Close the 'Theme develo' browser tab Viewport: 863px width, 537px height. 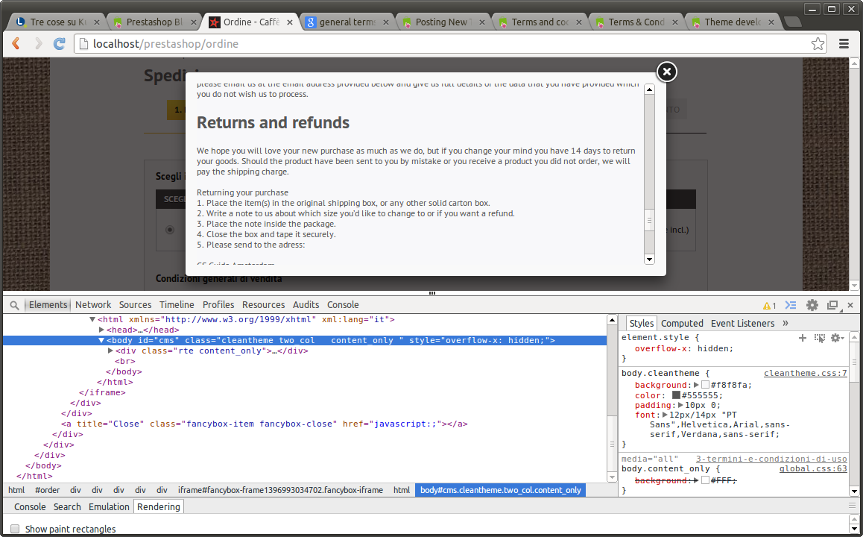click(771, 22)
